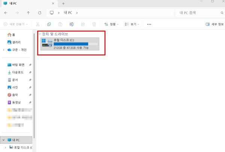Screen dimensions: 225x152
Task: Click the Copy icon in toolbar
Action: pyautogui.click(x=49, y=24)
